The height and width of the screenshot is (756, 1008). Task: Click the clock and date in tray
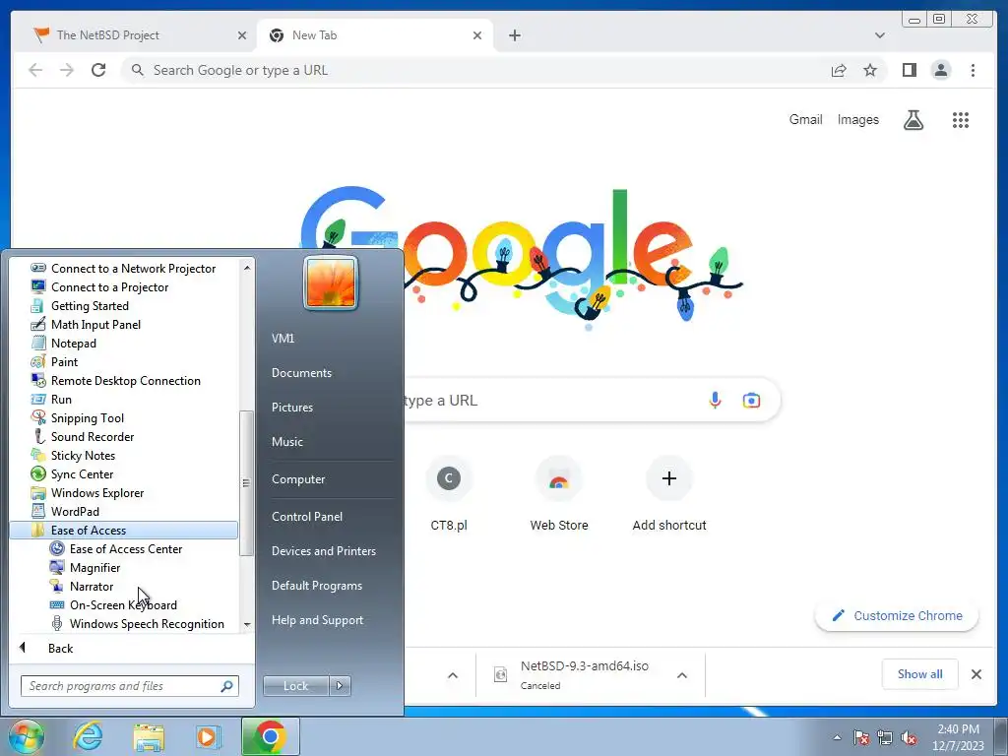tap(958, 737)
